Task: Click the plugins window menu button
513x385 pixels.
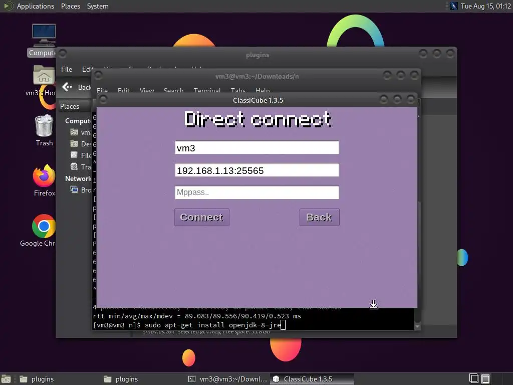Action: click(63, 53)
